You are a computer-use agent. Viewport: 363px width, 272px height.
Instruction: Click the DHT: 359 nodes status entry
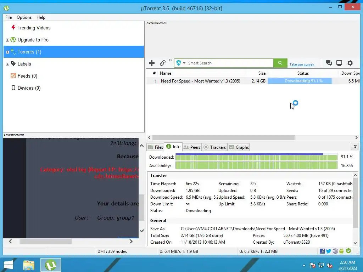point(112,251)
